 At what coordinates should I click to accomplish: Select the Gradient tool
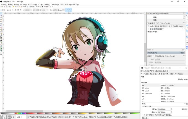1,48
